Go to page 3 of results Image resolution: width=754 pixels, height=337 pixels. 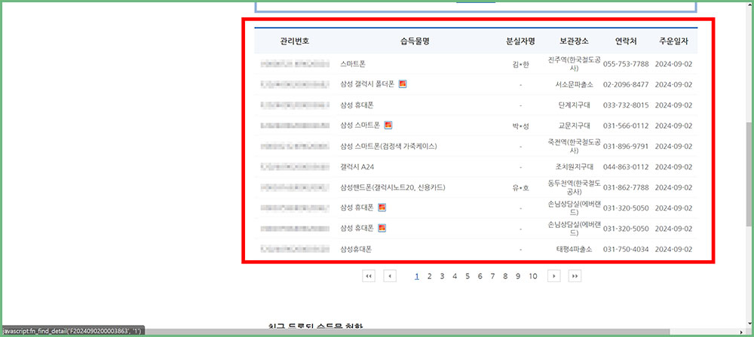click(442, 276)
